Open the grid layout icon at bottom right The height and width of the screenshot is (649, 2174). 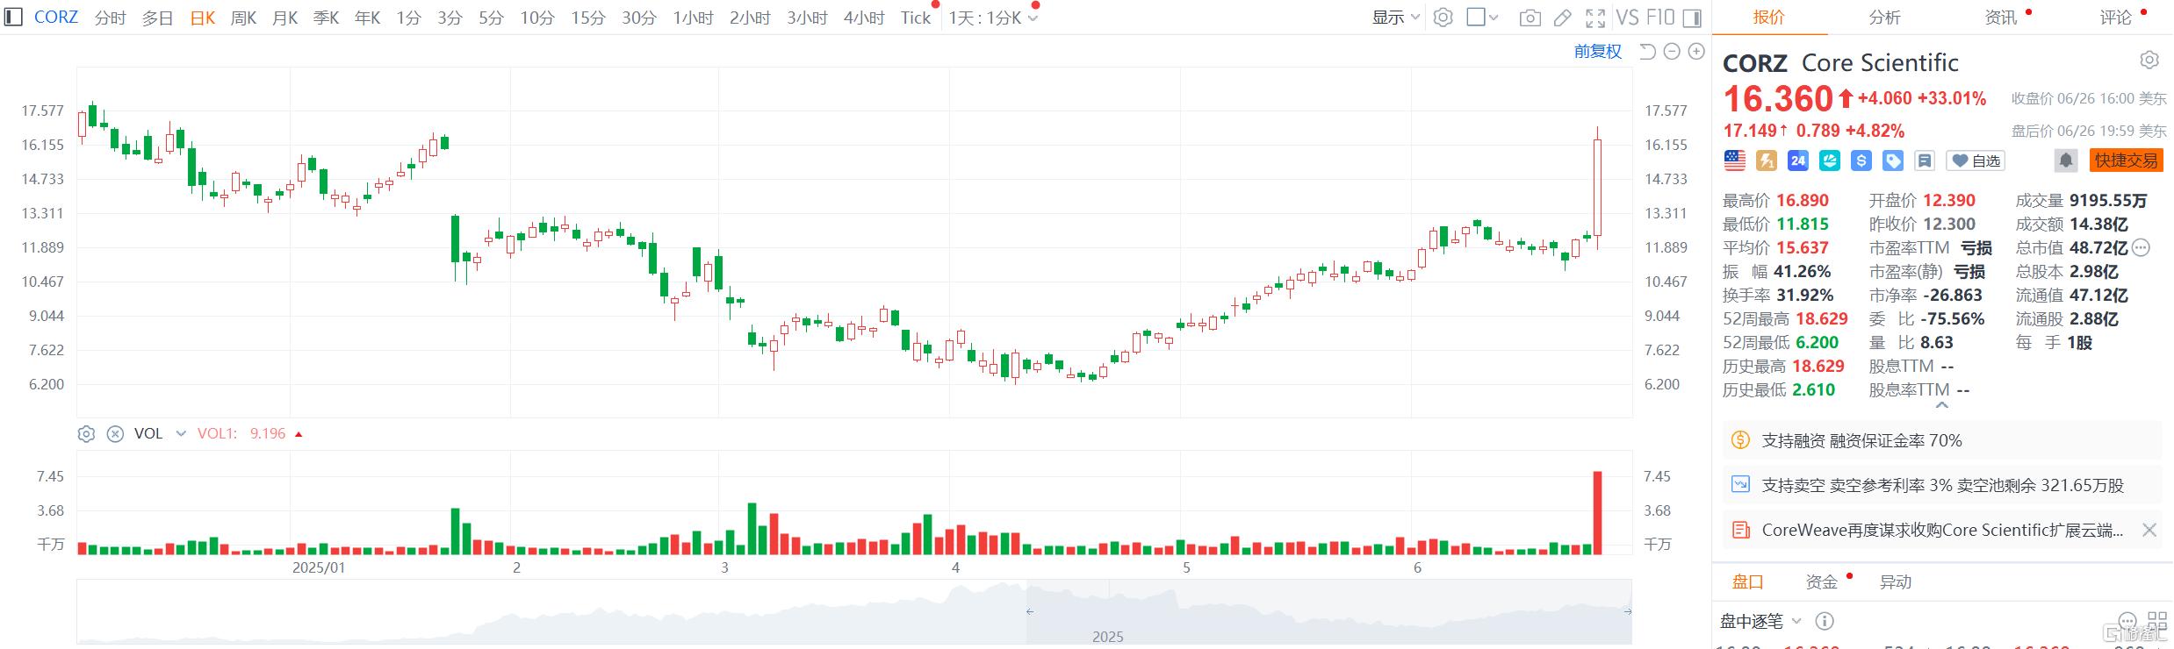2157,621
